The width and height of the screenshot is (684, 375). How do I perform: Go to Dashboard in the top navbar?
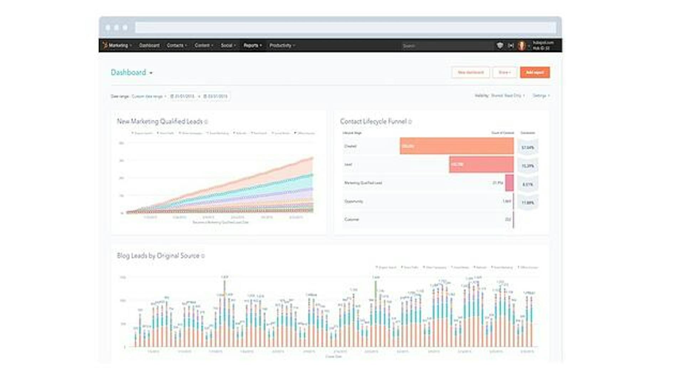[149, 45]
